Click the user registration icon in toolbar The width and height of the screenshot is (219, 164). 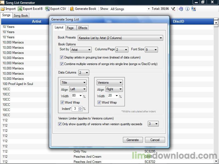(x=194, y=9)
